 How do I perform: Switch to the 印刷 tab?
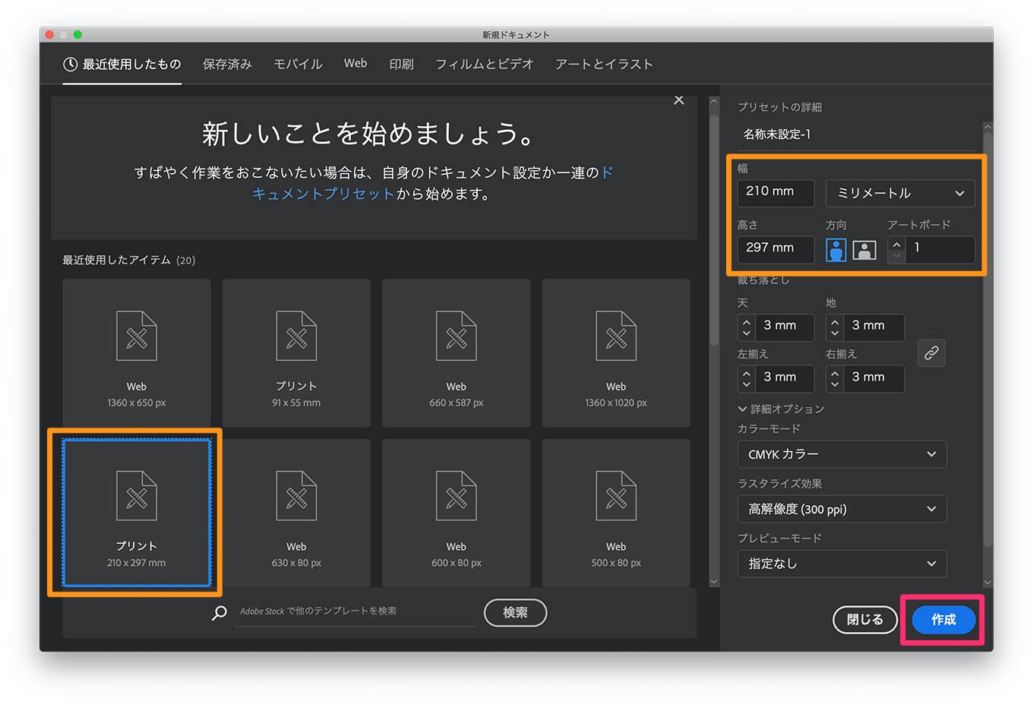coord(401,65)
